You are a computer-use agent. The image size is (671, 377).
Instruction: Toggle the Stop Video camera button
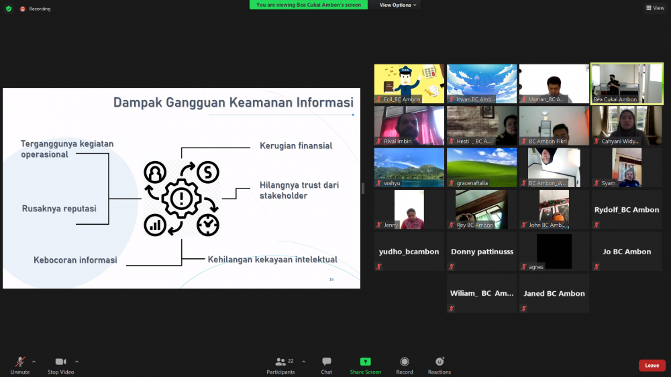tap(60, 362)
